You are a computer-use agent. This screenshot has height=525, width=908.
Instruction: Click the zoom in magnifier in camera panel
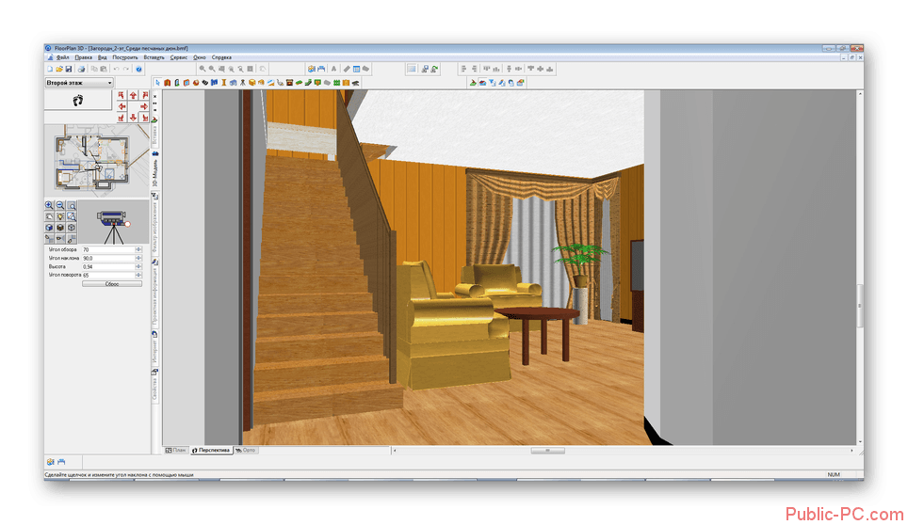[49, 206]
